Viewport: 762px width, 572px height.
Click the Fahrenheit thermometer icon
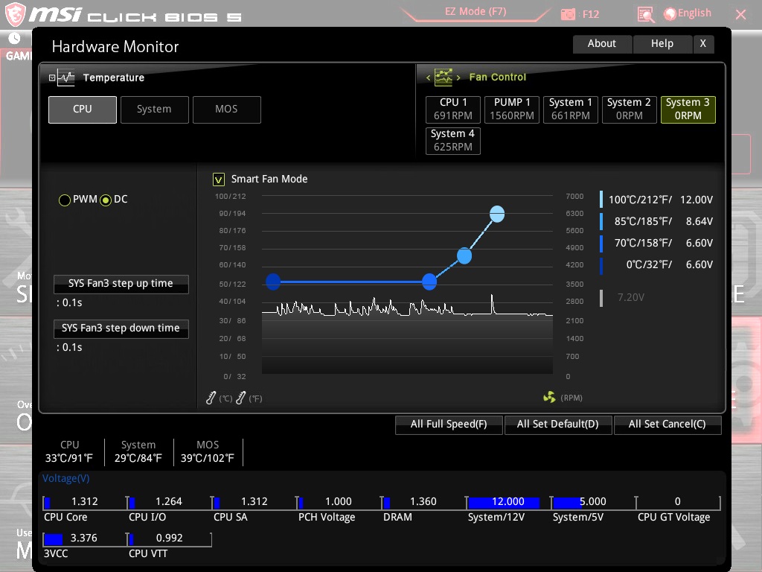[240, 398]
